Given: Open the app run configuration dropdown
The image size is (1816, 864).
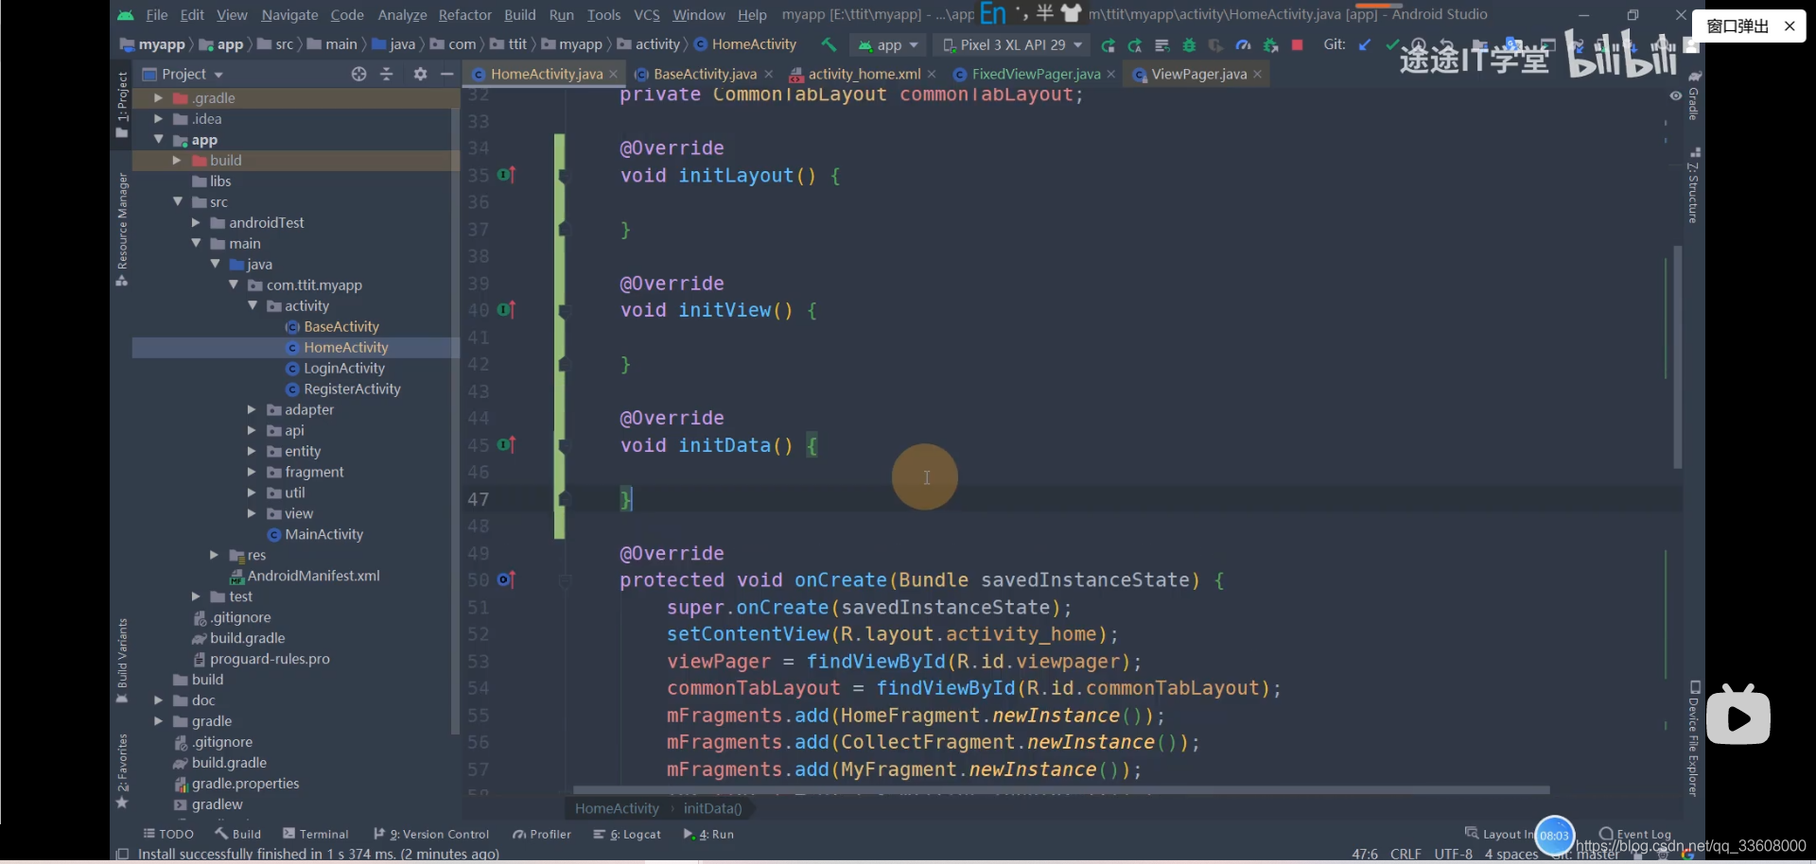Looking at the screenshot, I should 888,45.
